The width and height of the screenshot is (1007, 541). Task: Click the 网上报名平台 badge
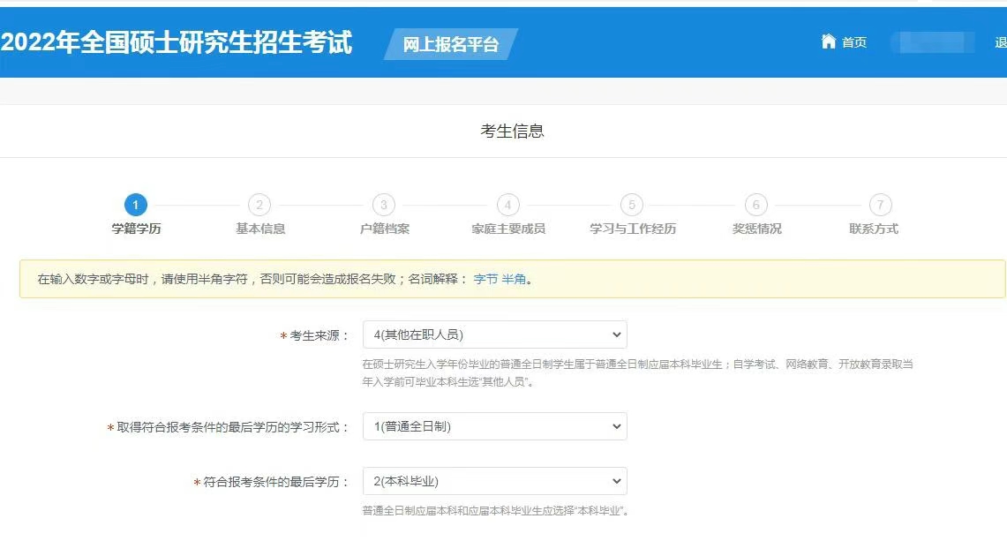click(x=451, y=44)
